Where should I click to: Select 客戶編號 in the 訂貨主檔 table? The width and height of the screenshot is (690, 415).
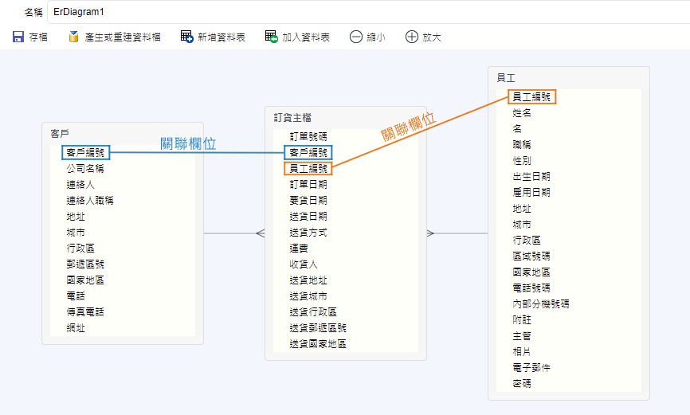point(308,153)
